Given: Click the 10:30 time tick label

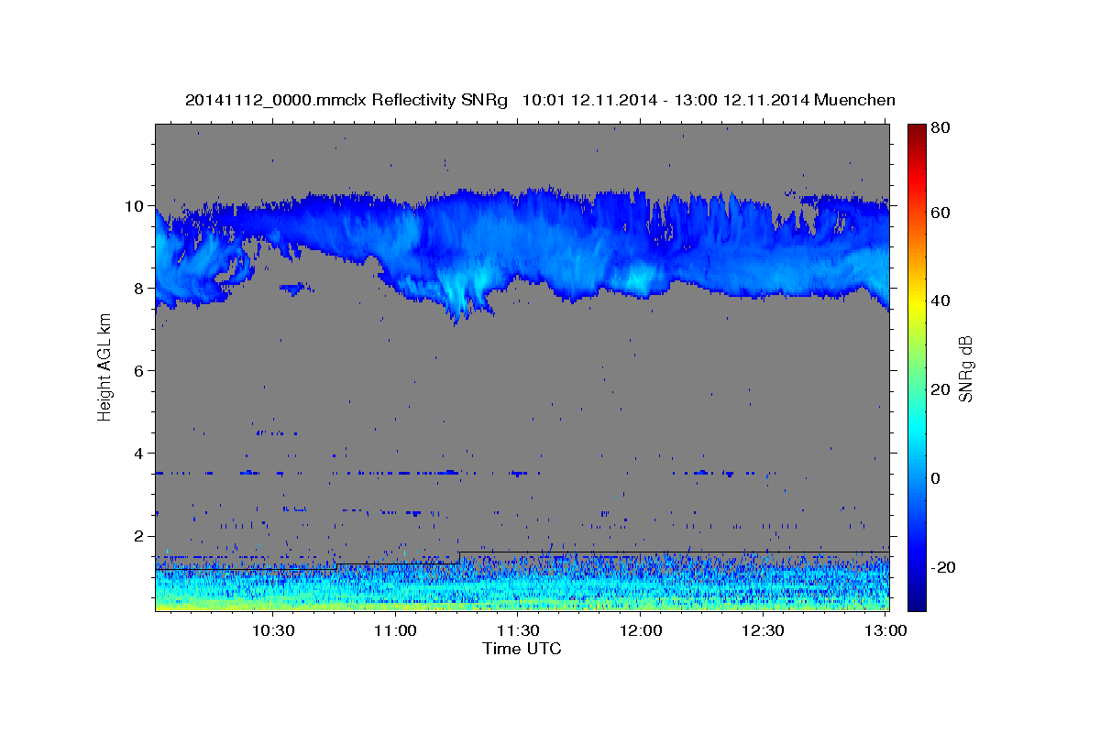Looking at the screenshot, I should pyautogui.click(x=272, y=630).
